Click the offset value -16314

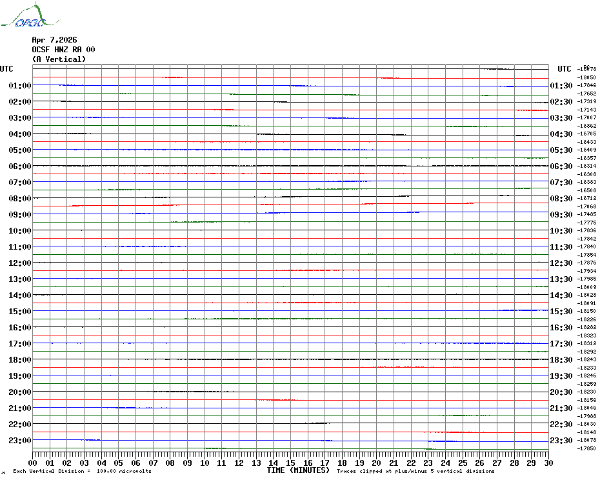586,166
